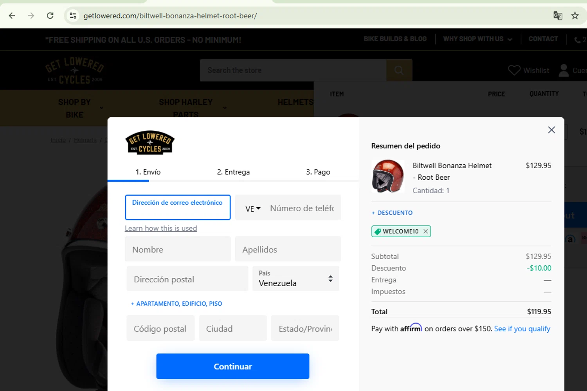Click the -$10.00 discount value

pos(539,268)
